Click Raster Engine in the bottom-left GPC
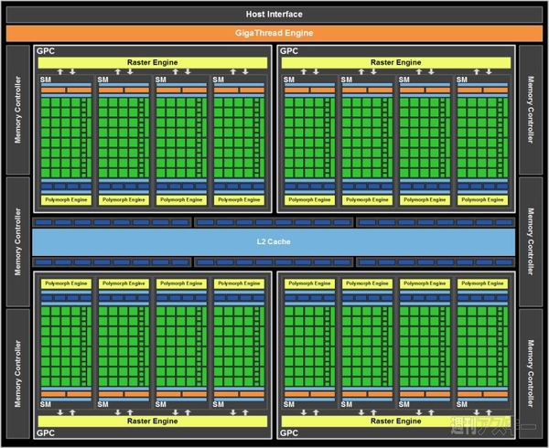 coord(154,421)
